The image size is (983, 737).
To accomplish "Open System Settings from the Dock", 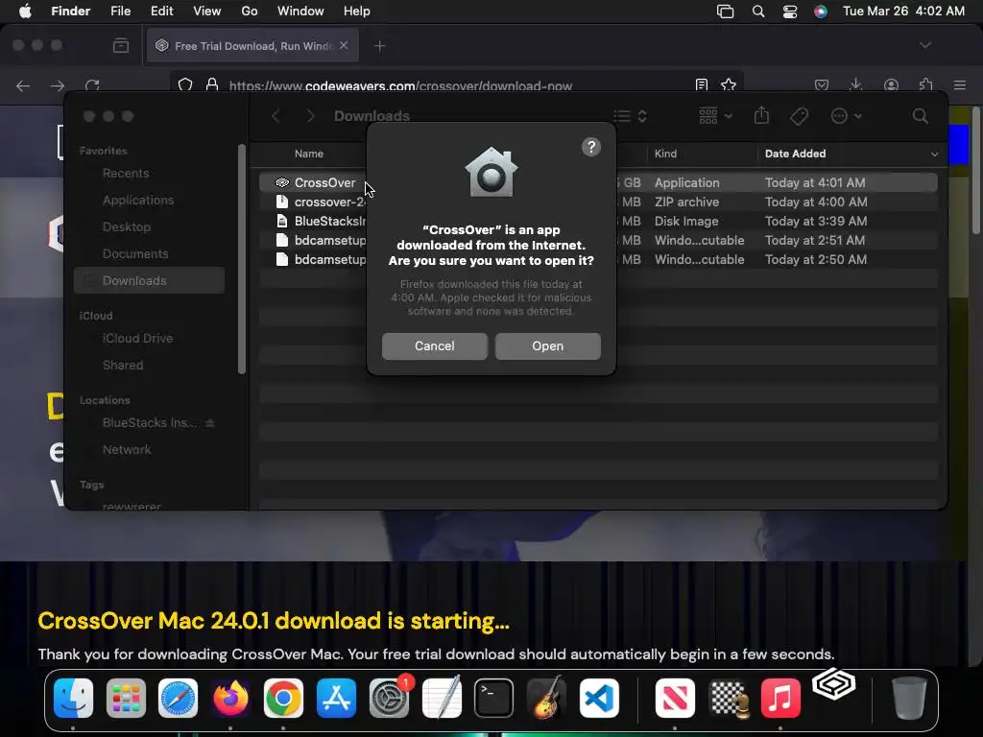I will pos(389,699).
